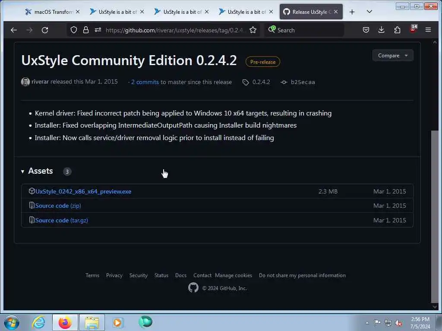Open the Docs footer link
Image resolution: width=442 pixels, height=331 pixels.
coord(181,275)
